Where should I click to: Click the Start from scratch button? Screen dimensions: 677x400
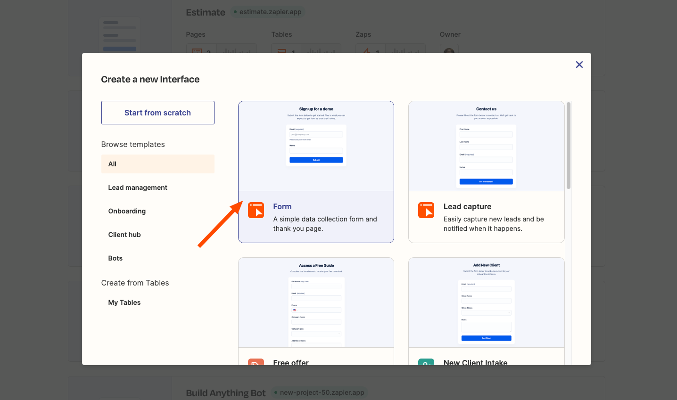(158, 113)
